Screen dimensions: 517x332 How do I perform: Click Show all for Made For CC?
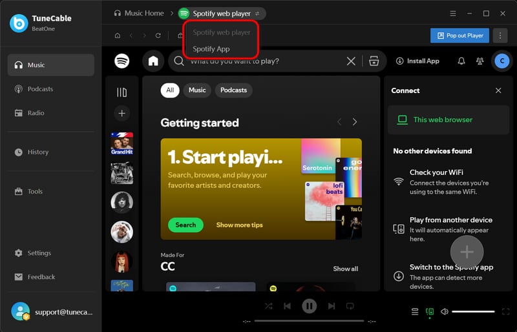tap(345, 269)
